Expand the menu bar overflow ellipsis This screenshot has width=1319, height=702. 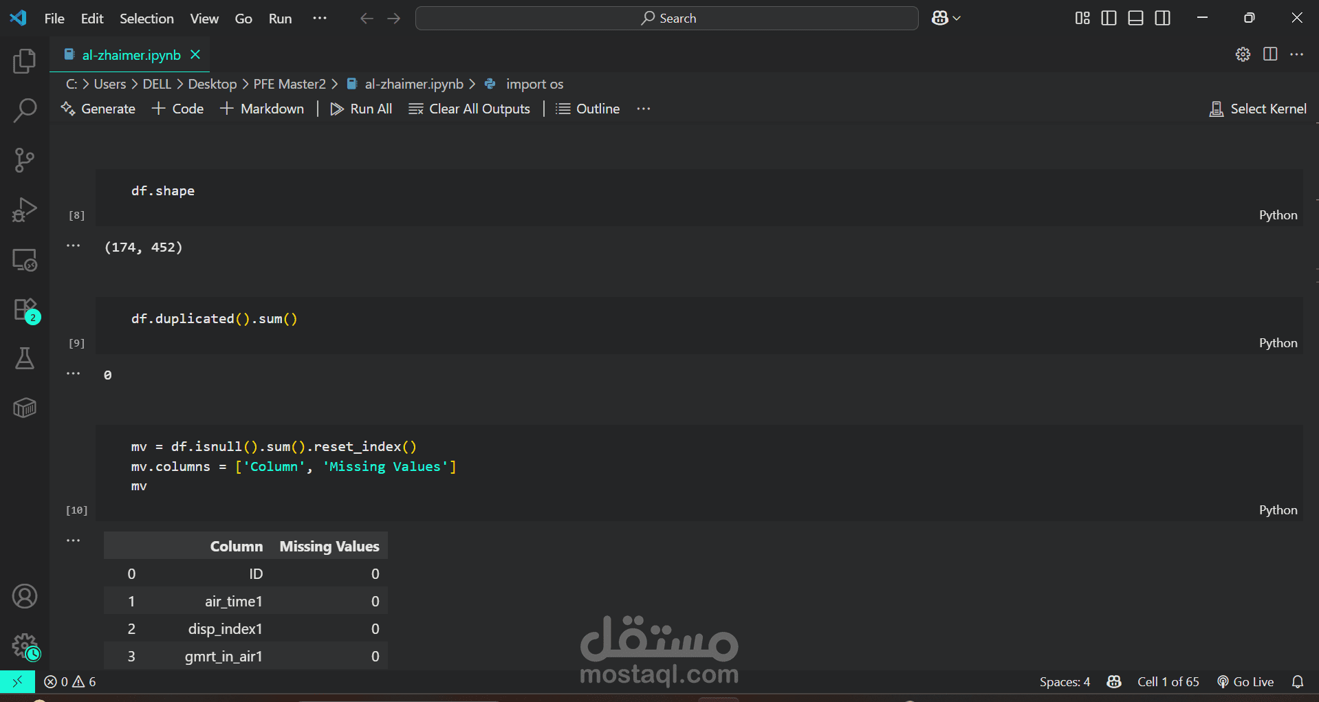pyautogui.click(x=320, y=19)
